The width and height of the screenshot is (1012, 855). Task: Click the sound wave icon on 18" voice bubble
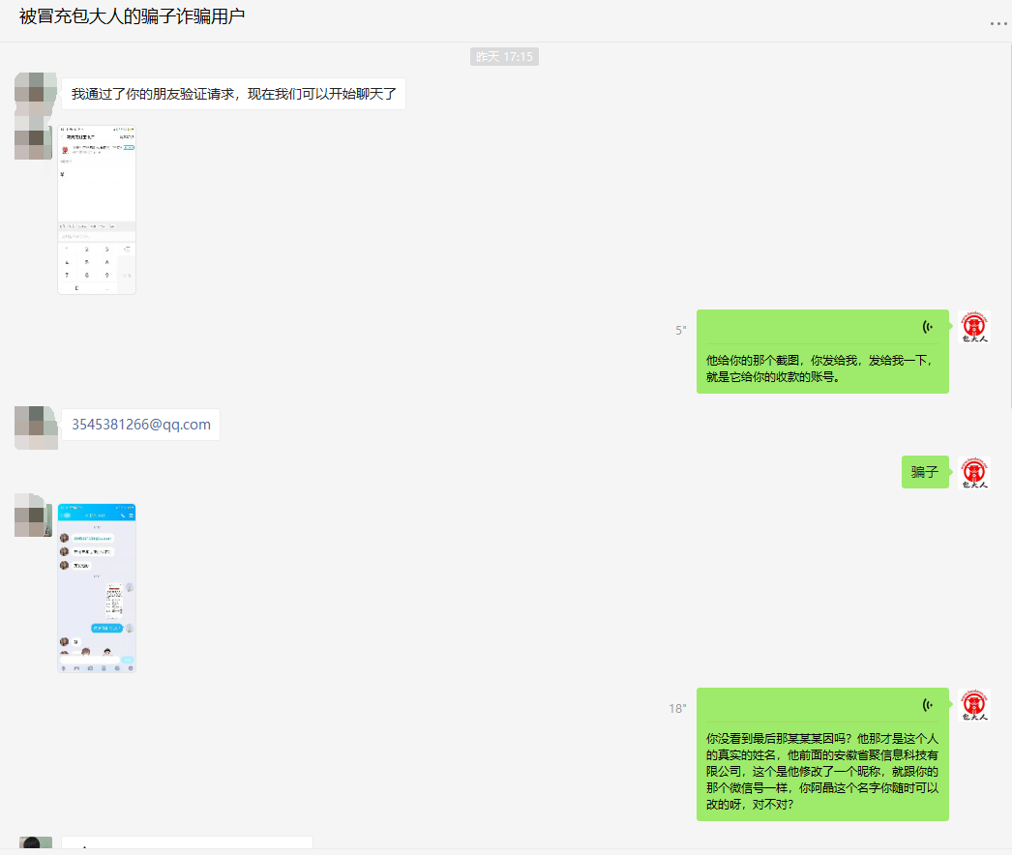[928, 705]
